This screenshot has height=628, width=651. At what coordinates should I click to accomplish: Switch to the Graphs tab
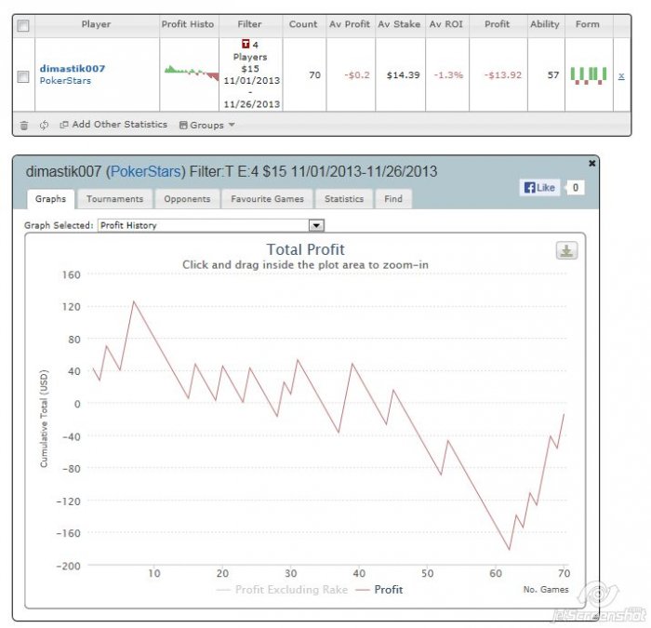(x=50, y=199)
